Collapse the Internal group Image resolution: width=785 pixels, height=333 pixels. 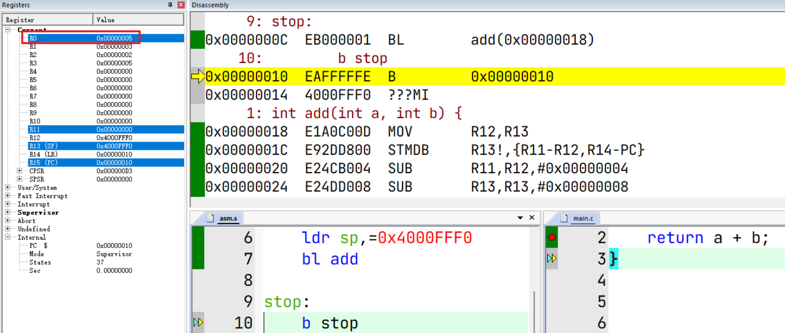(x=8, y=237)
